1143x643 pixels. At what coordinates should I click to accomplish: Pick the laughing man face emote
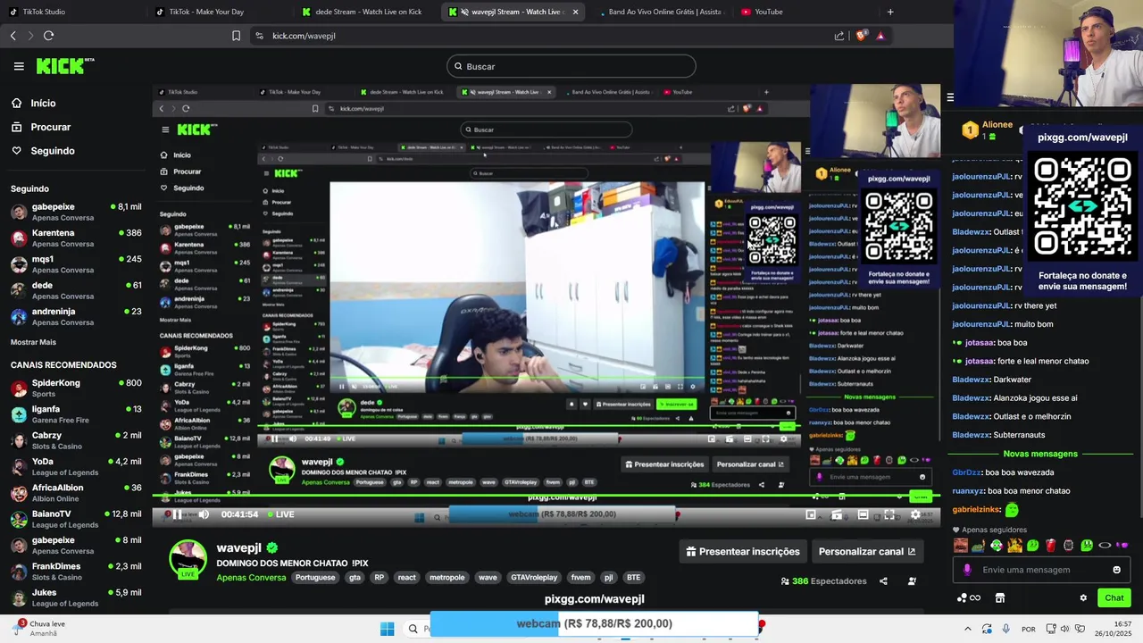coord(961,546)
